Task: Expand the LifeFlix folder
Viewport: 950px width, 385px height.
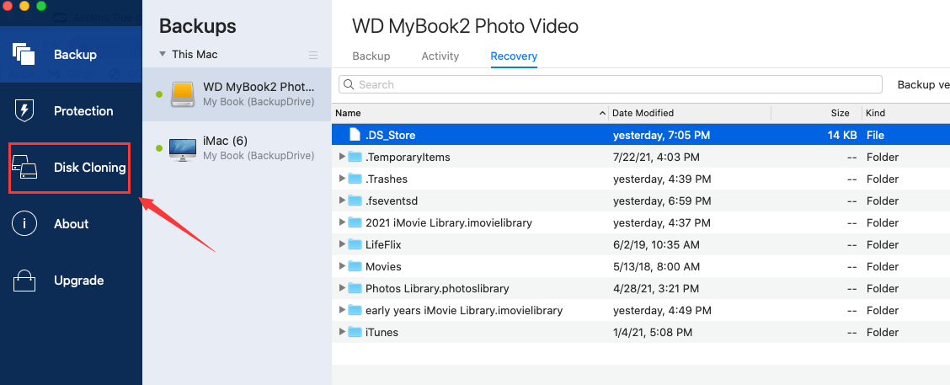Action: click(x=342, y=243)
